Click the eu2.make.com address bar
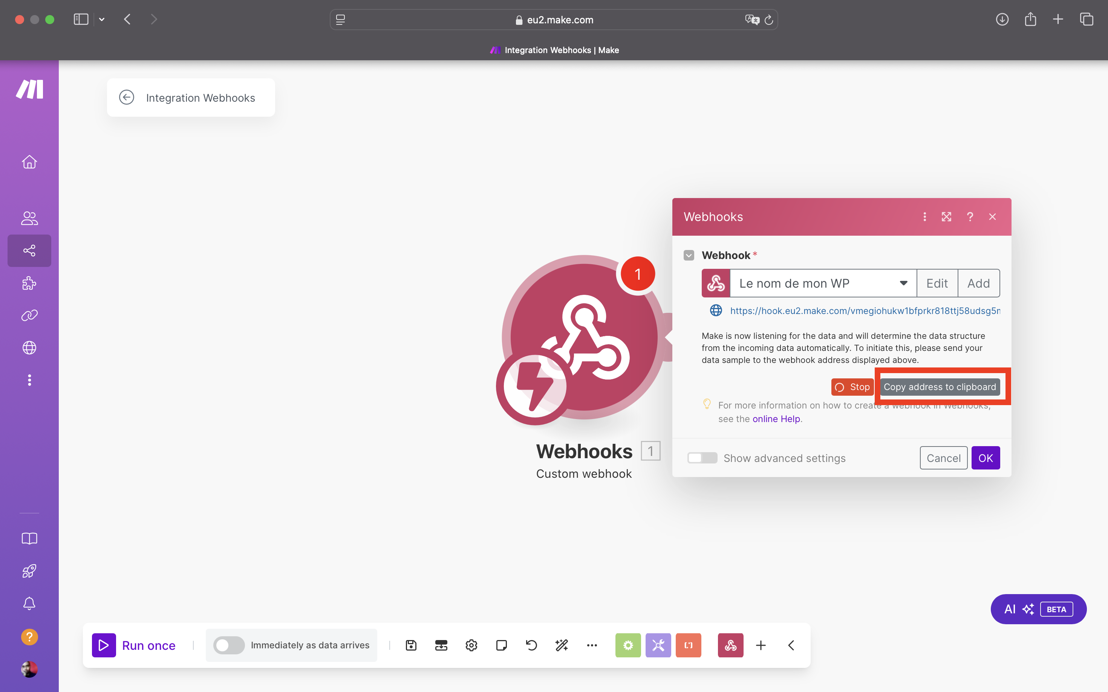1108x692 pixels. click(554, 20)
